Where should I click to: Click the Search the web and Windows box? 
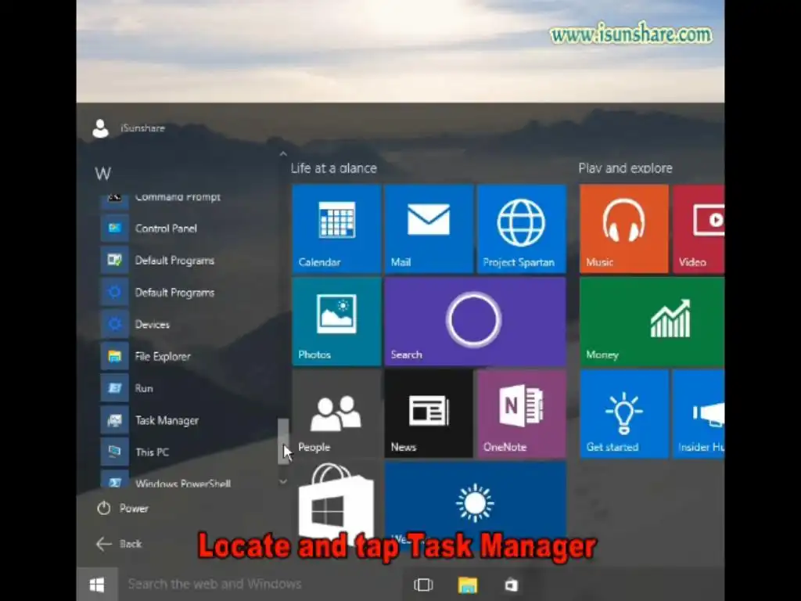pos(260,584)
